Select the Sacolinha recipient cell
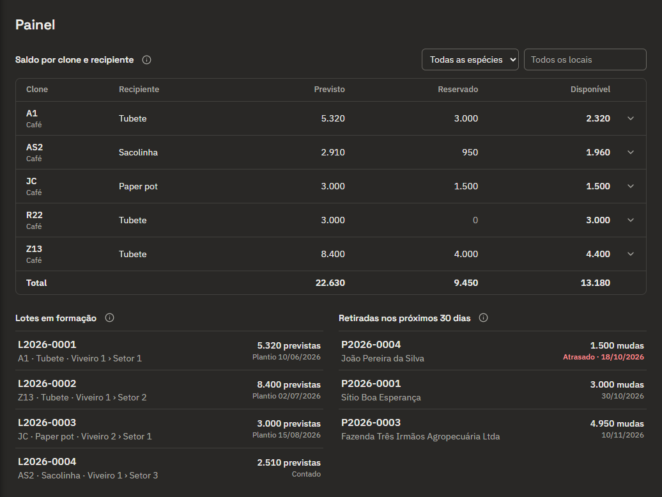 pos(138,152)
